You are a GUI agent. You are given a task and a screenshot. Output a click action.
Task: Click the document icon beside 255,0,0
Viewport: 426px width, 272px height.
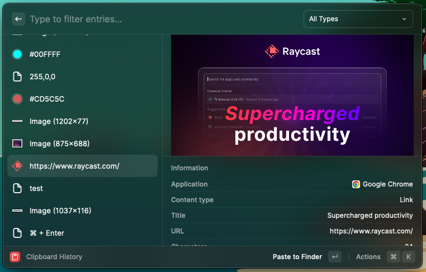point(17,77)
